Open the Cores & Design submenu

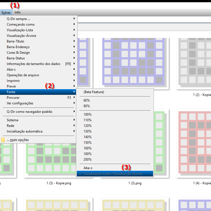(39, 53)
